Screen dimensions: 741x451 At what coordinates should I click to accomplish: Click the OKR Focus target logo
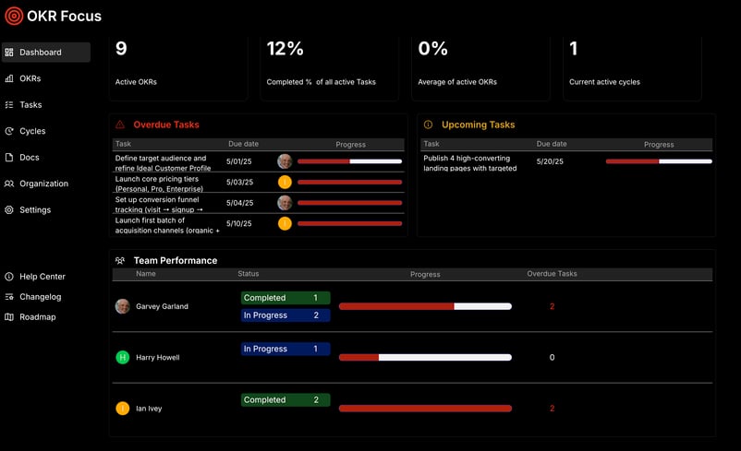pyautogui.click(x=14, y=16)
